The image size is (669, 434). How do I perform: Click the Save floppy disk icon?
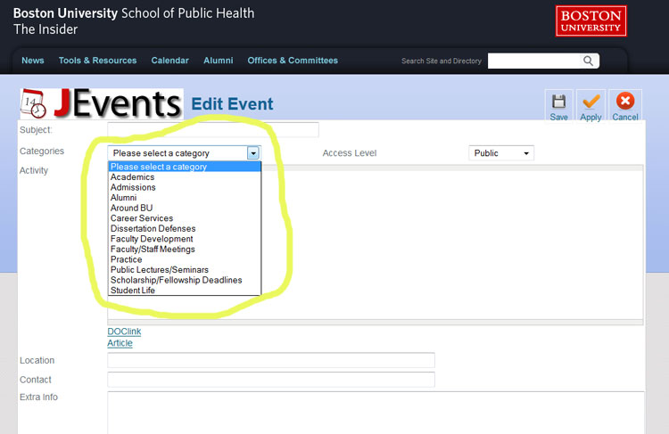(x=558, y=102)
